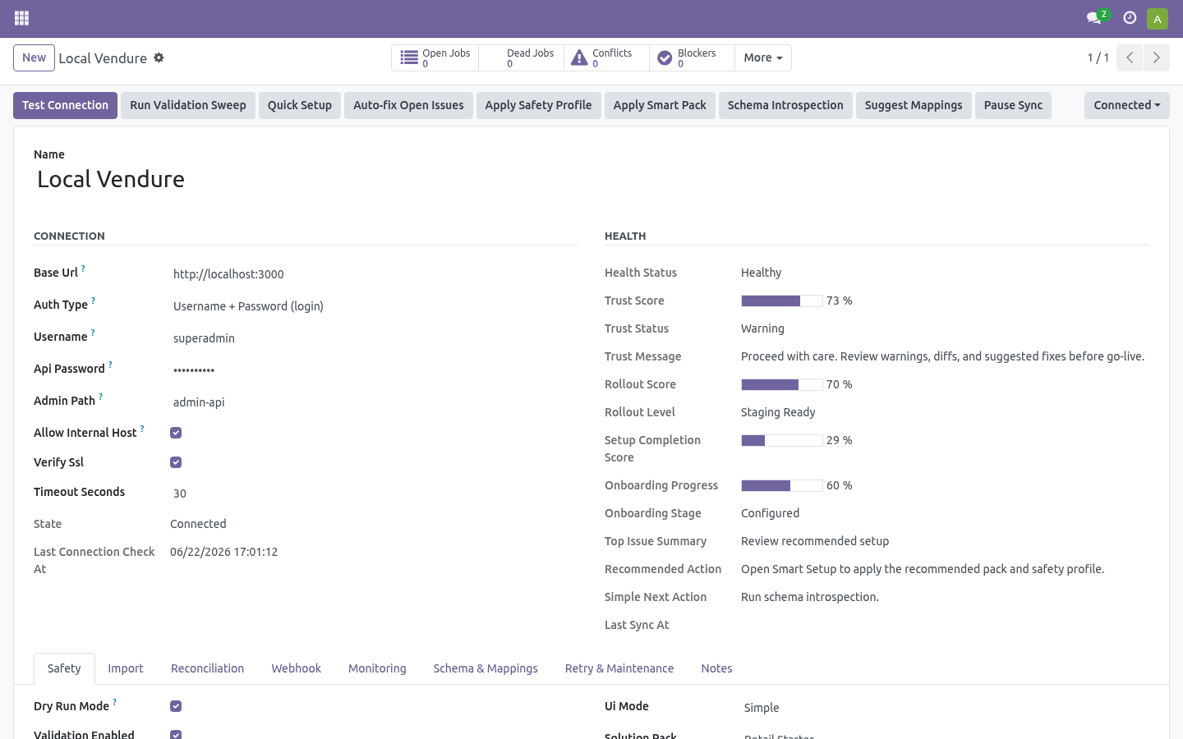Open the Ui Mode selection field
The image size is (1183, 739).
coord(945,708)
